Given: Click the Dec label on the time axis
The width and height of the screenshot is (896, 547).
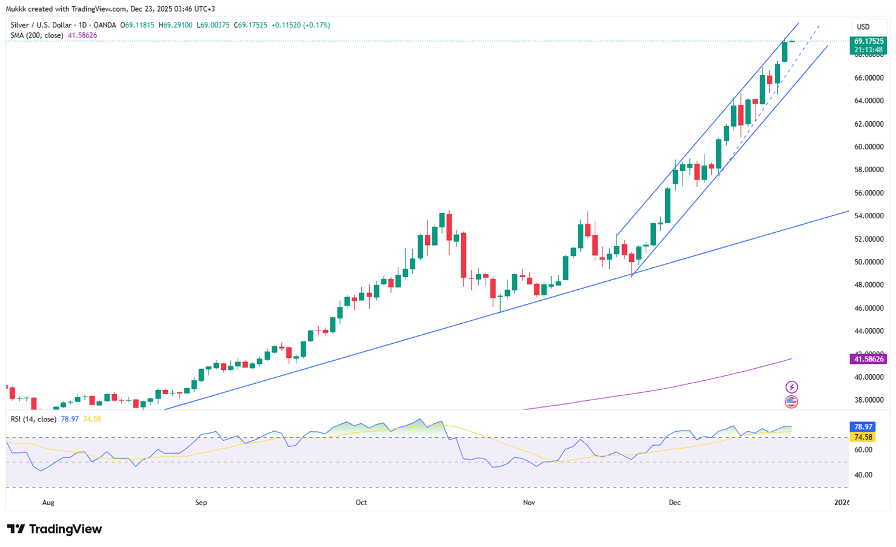Looking at the screenshot, I should coord(674,503).
